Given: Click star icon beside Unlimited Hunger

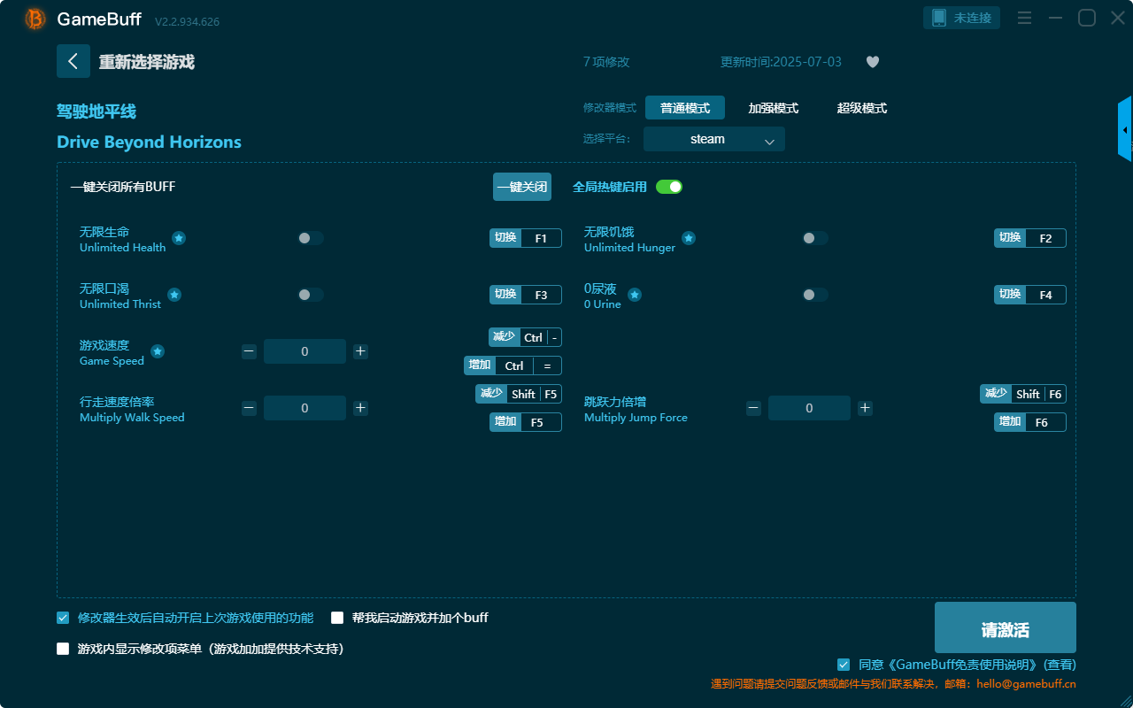Looking at the screenshot, I should [x=689, y=238].
